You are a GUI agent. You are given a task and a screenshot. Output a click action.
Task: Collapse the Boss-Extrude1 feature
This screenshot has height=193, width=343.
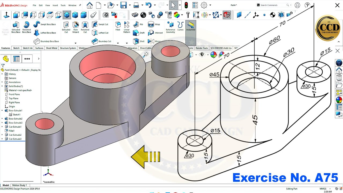click(2, 110)
